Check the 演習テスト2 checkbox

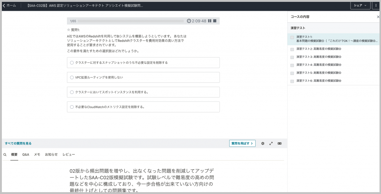click(x=292, y=49)
